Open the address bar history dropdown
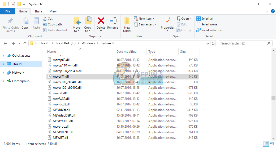This screenshot has width=276, height=147. click(x=208, y=43)
